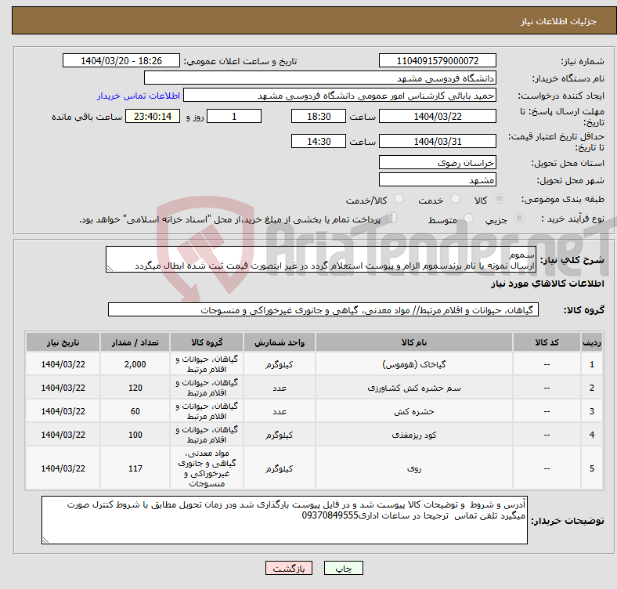Click the validity time field 14:30

(x=319, y=141)
